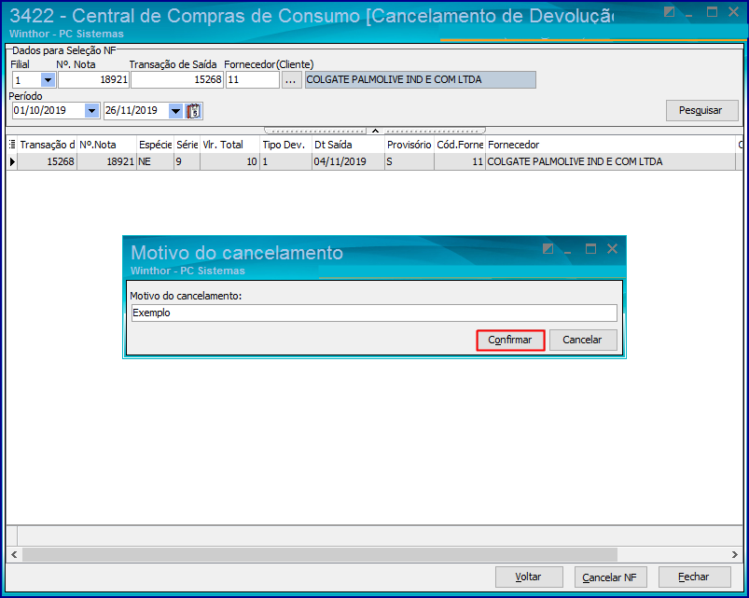Image resolution: width=749 pixels, height=598 pixels.
Task: Click the period calendar icon
Action: [193, 111]
